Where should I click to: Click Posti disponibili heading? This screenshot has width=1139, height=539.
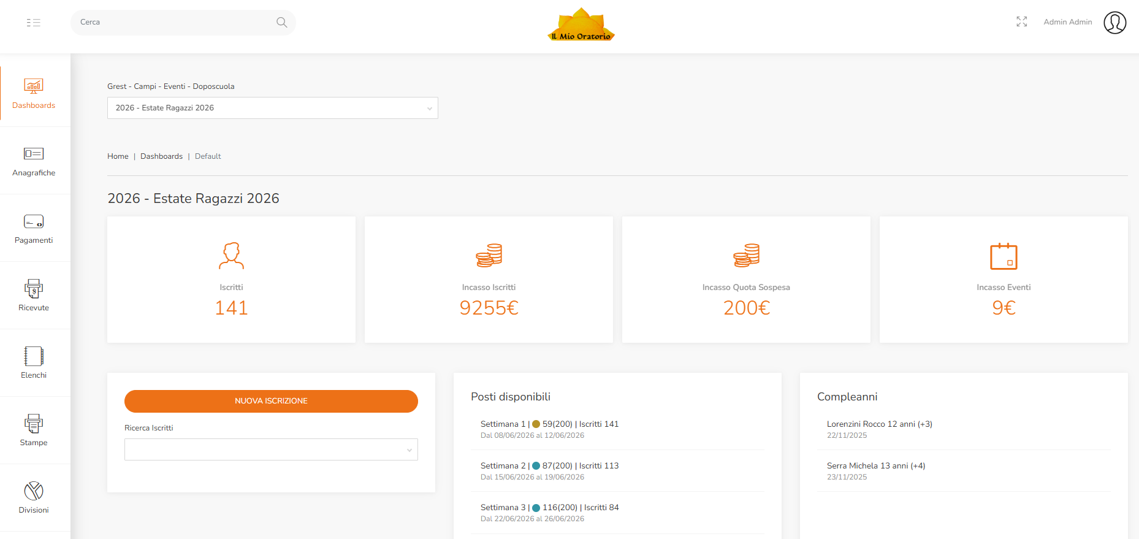click(511, 397)
